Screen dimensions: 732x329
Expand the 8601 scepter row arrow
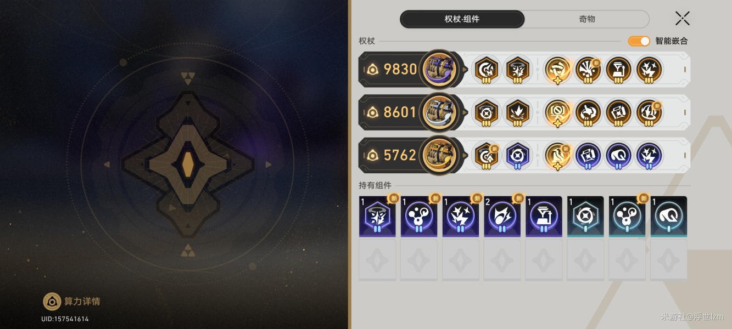[x=466, y=112]
